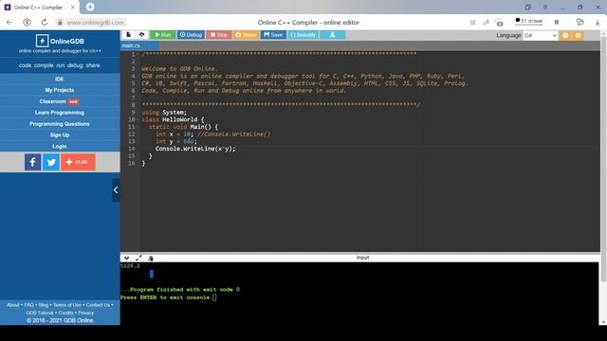Format code with Beautify button
This screenshot has width=607, height=341.
[303, 35]
